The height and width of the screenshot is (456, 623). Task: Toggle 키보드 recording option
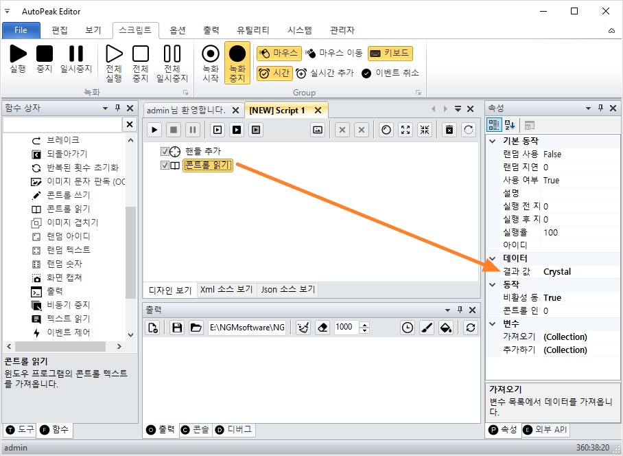pos(390,53)
